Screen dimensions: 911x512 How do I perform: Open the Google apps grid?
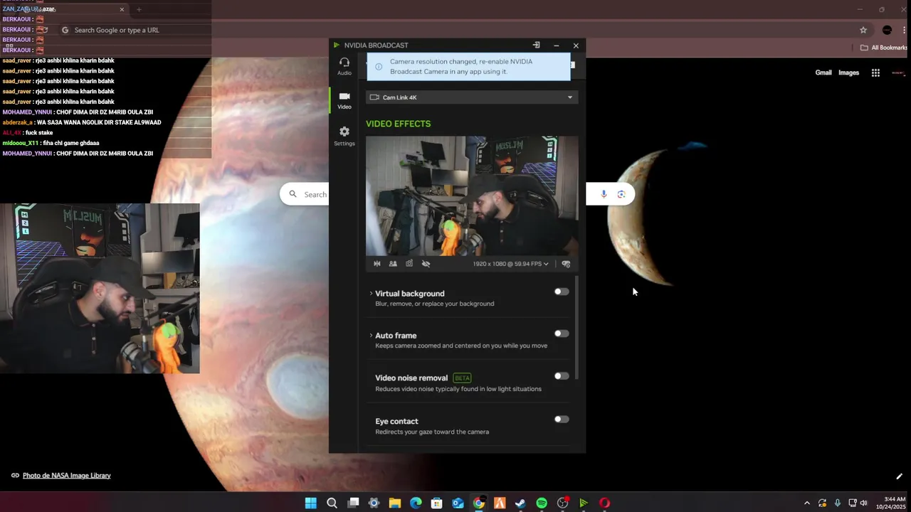875,73
